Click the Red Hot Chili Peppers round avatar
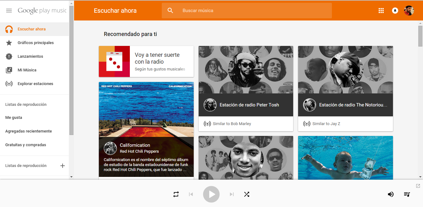Image resolution: width=423 pixels, height=207 pixels. pos(110,148)
